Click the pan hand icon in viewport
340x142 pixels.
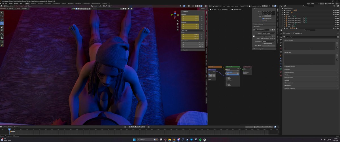[x=178, y=24]
